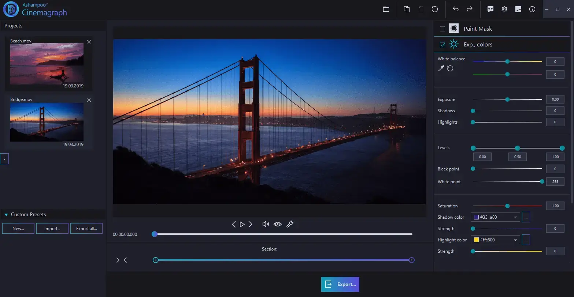This screenshot has height=297, width=574.
Task: Click the Import button under Custom Presets
Action: coord(52,228)
